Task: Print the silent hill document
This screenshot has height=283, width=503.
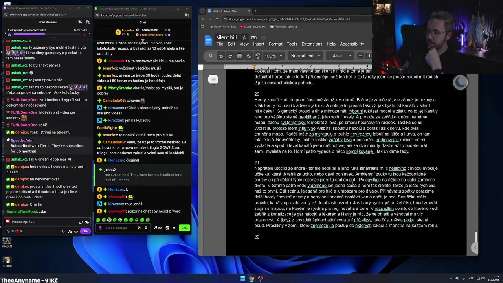Action: click(239, 56)
